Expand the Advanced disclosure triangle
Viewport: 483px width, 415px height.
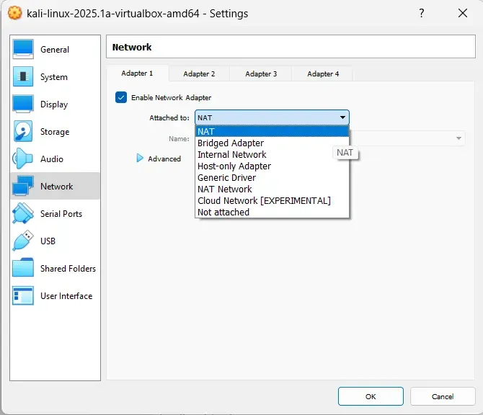click(x=140, y=159)
